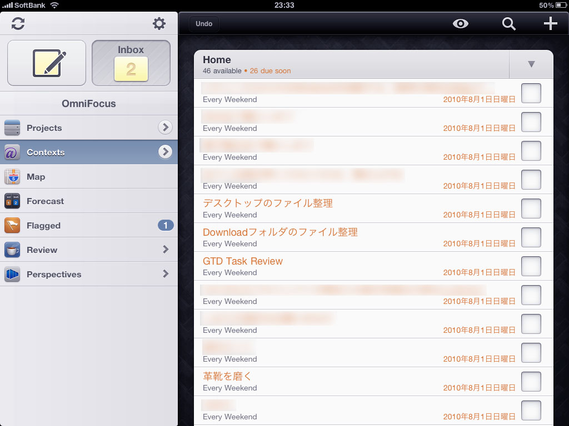This screenshot has width=569, height=426.
Task: Select the Perspectives menu label
Action: point(54,274)
